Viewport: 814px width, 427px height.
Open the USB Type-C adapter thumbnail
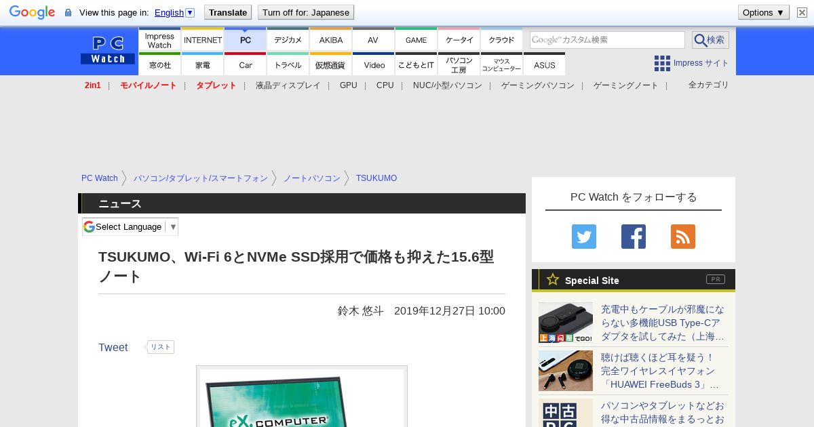click(x=566, y=323)
